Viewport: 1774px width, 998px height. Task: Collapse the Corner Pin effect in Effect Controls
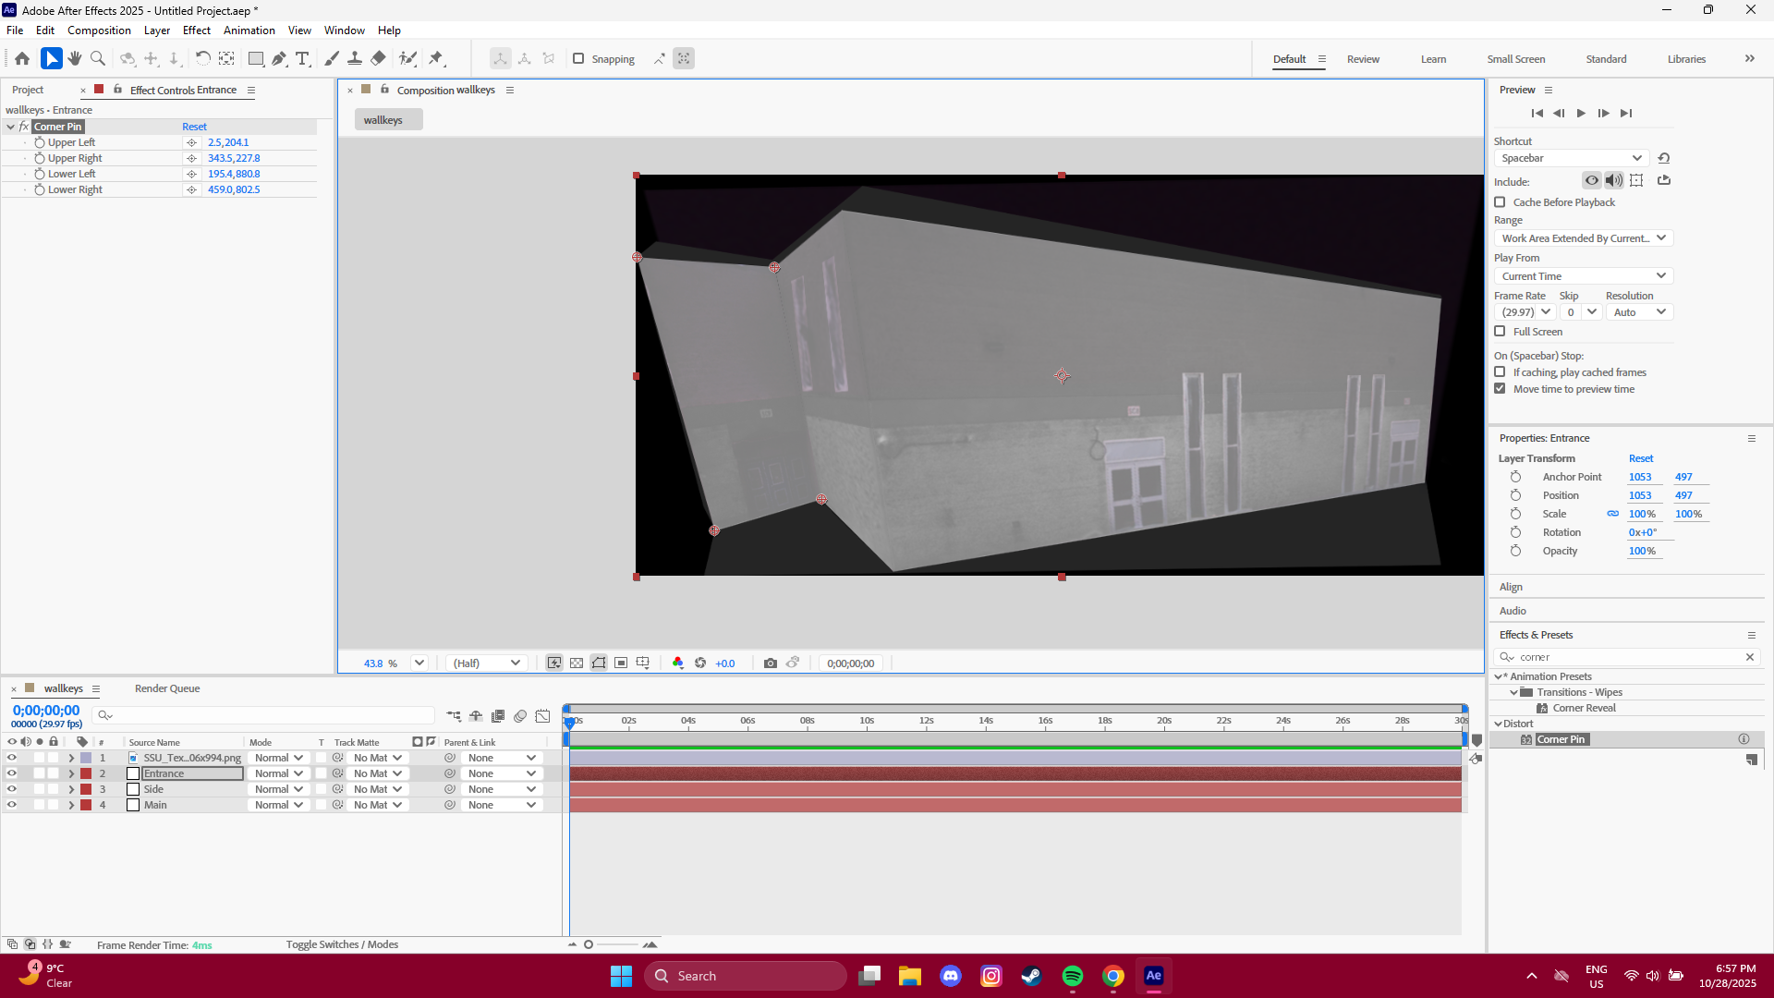10,127
